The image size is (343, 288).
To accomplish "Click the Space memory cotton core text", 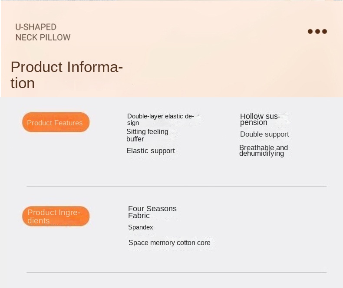I will coord(169,243).
